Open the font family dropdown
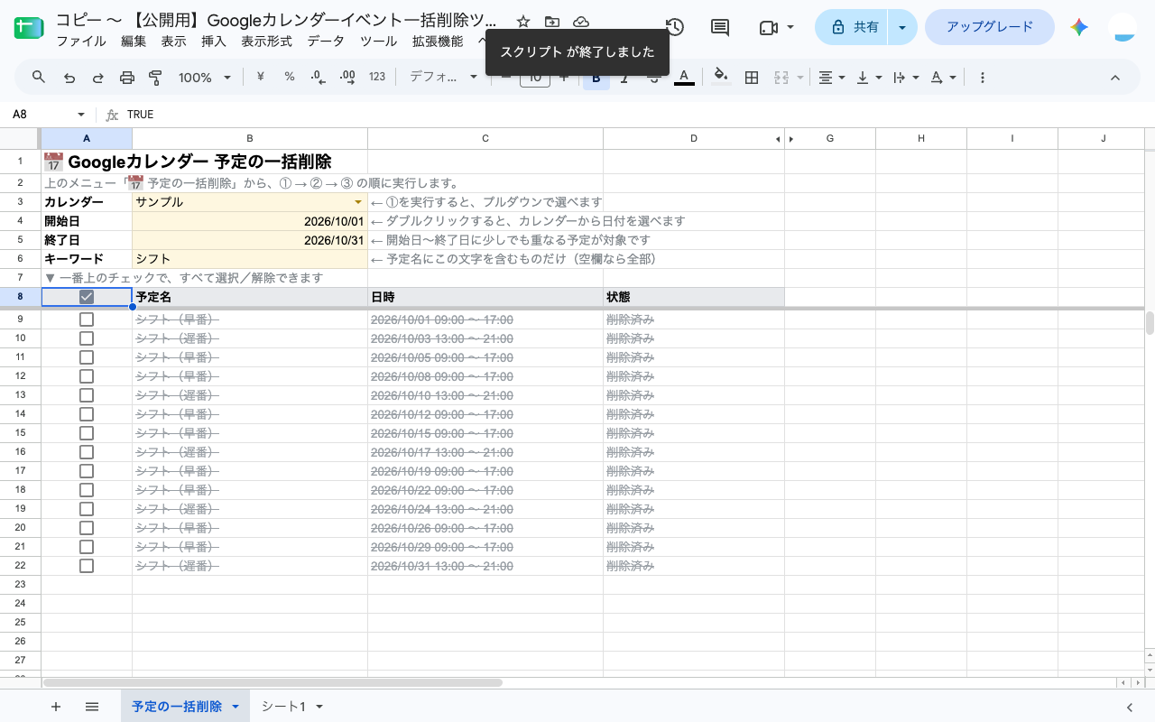Image resolution: width=1155 pixels, height=722 pixels. 443,78
